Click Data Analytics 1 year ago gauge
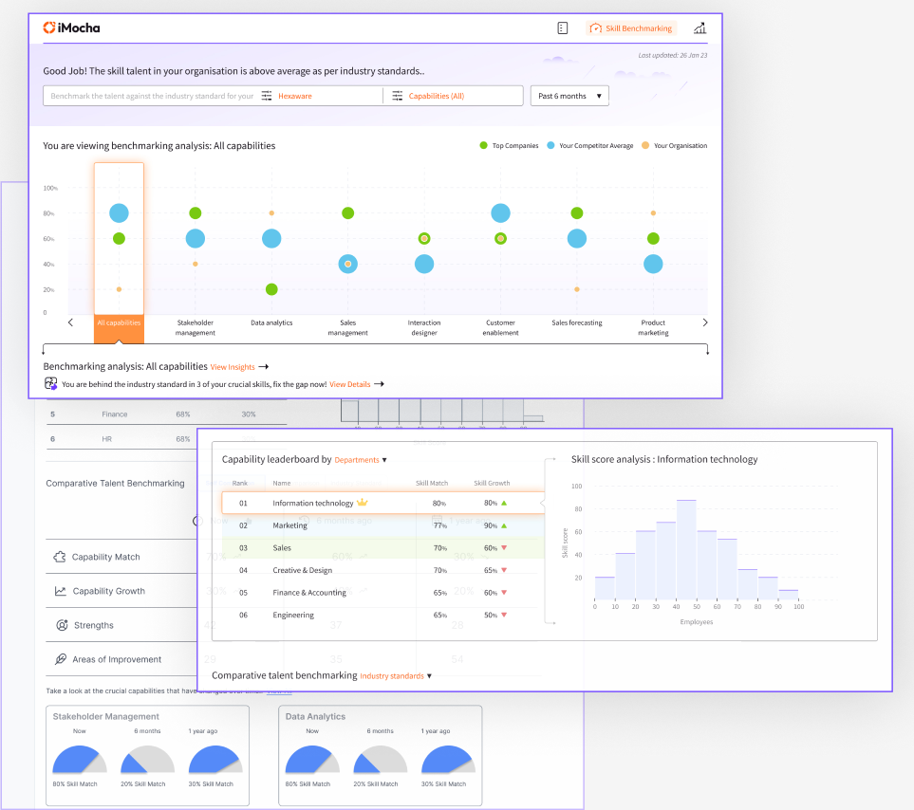Image resolution: width=914 pixels, height=810 pixels. (448, 759)
